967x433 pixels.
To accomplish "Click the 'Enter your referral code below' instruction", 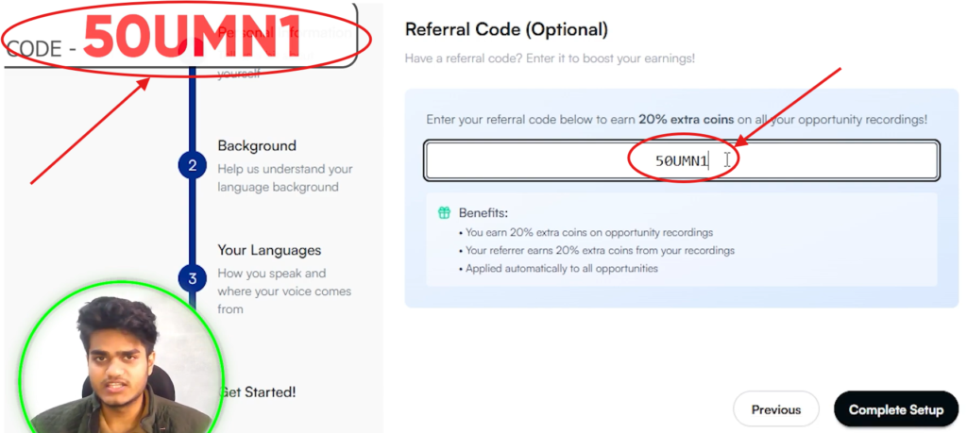I will 676,120.
